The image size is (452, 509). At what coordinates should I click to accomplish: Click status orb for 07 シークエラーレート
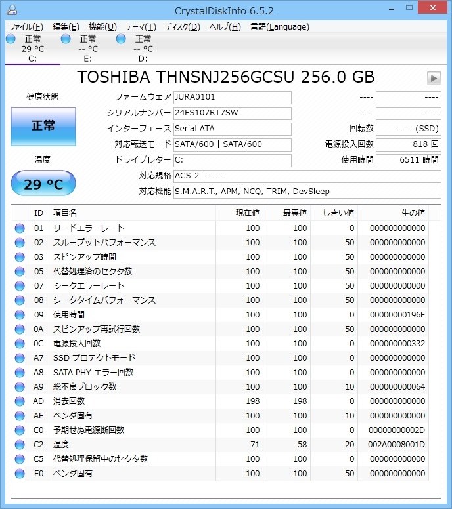(x=20, y=286)
